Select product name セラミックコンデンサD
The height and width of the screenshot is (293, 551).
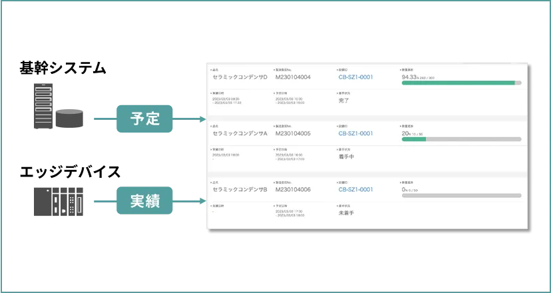coord(240,77)
